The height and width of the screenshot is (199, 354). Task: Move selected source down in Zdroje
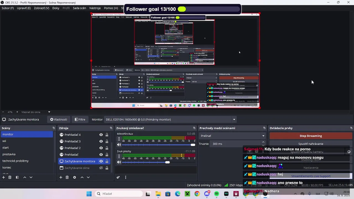pyautogui.click(x=88, y=177)
